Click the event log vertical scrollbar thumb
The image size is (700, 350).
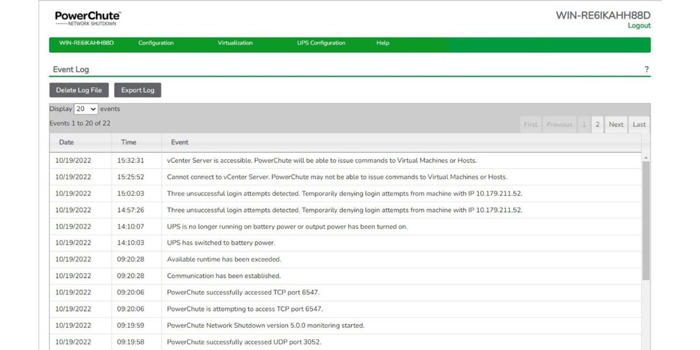pos(646,222)
